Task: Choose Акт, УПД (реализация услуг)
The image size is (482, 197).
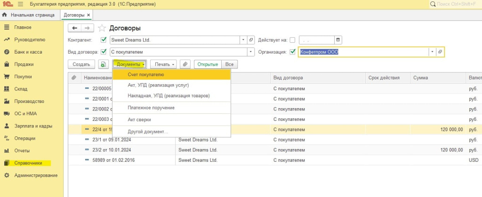Action: pyautogui.click(x=171, y=85)
